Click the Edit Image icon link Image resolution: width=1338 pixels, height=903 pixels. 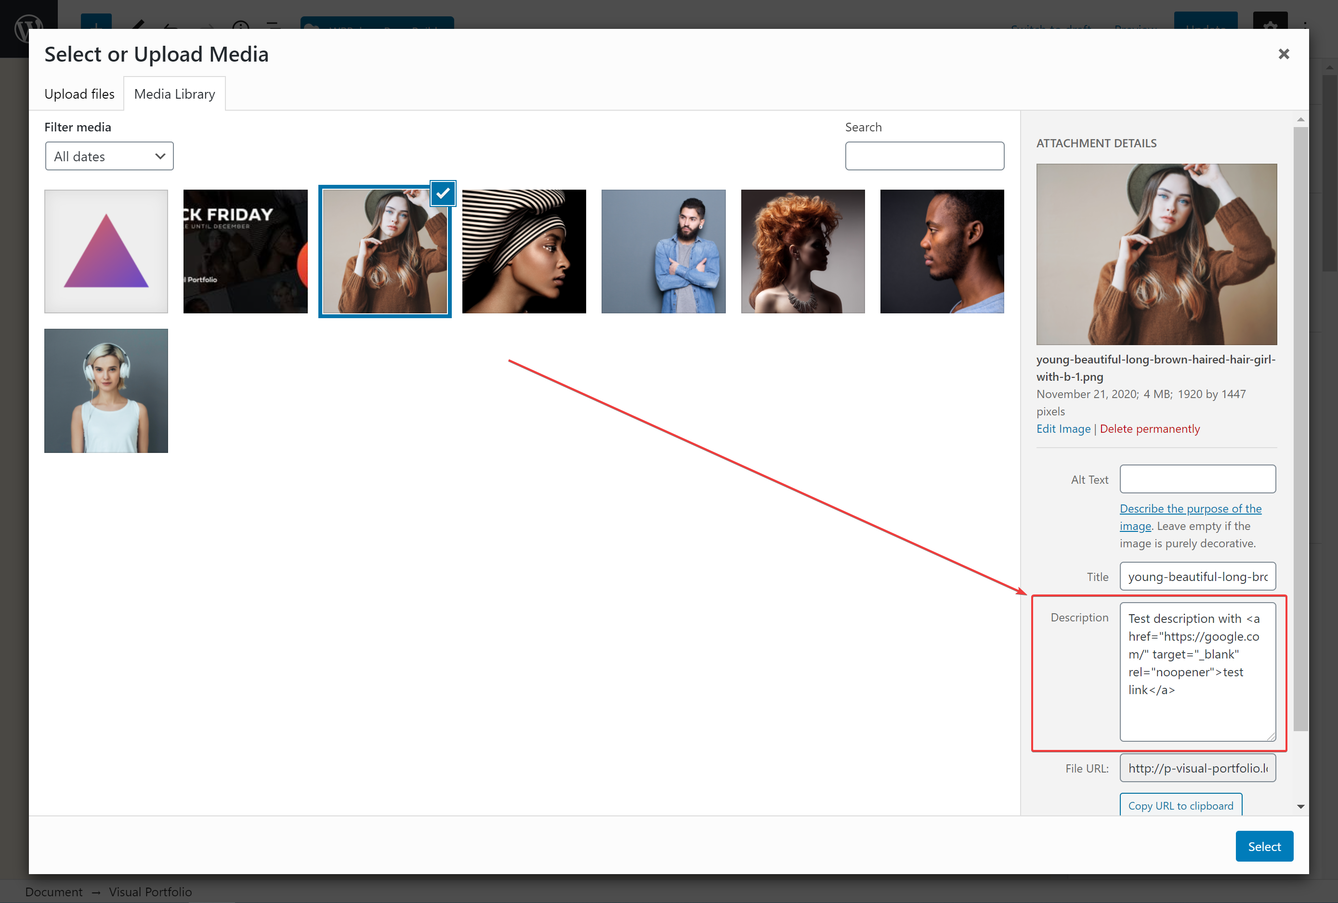[1062, 428]
